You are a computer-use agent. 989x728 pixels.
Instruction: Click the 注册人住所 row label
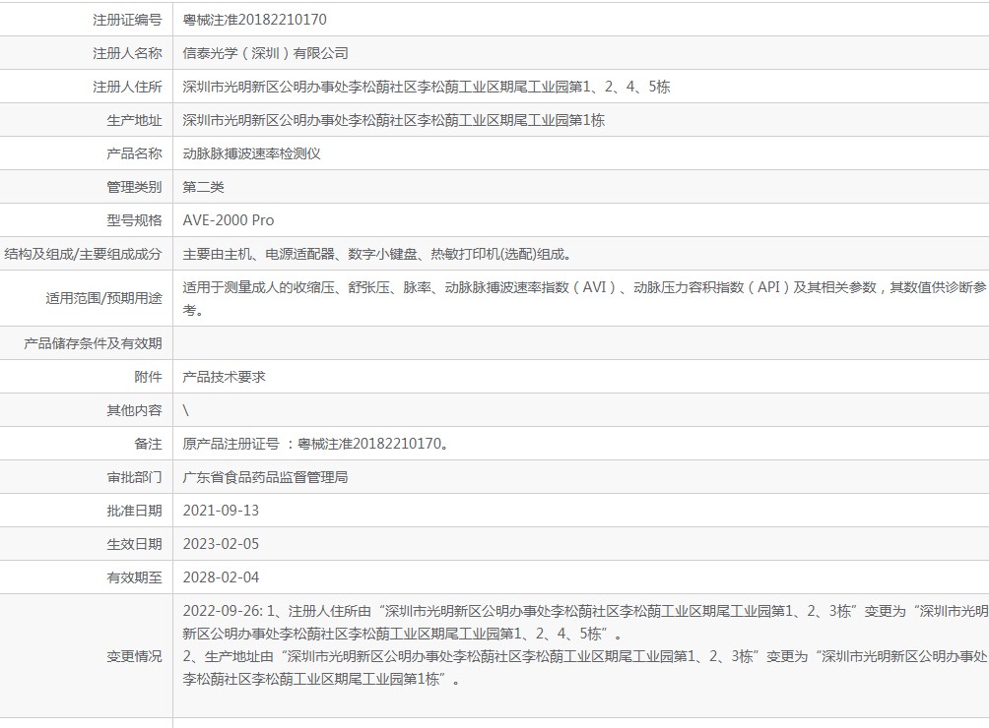point(127,87)
